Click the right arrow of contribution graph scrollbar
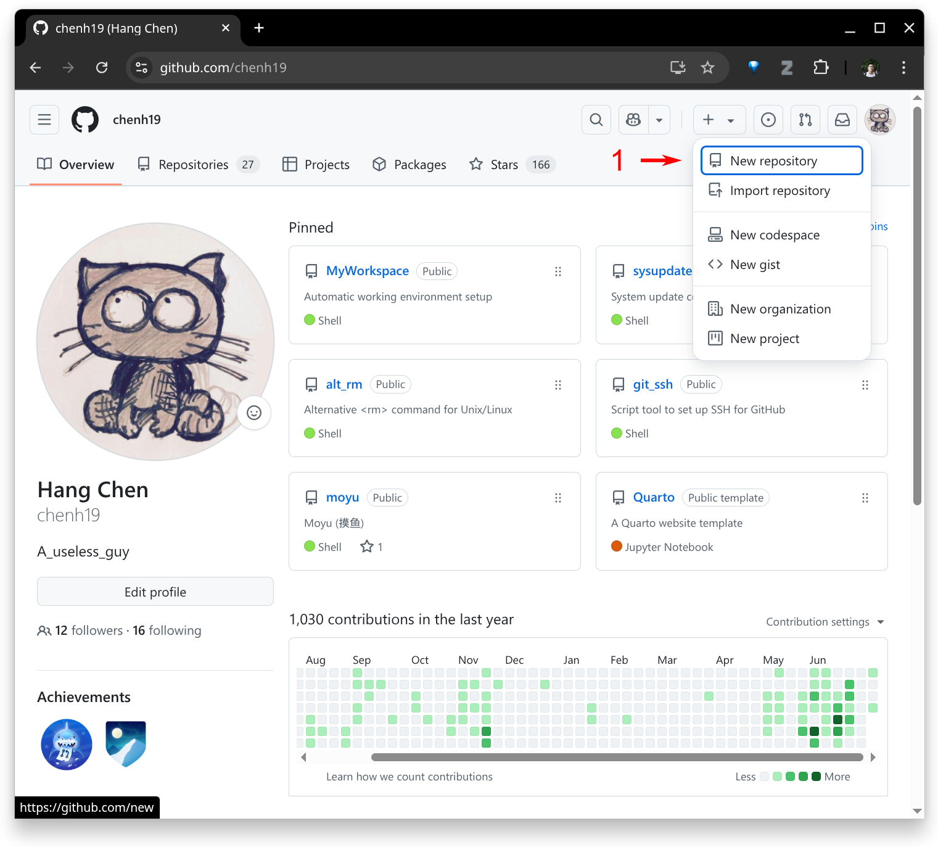 click(x=873, y=757)
